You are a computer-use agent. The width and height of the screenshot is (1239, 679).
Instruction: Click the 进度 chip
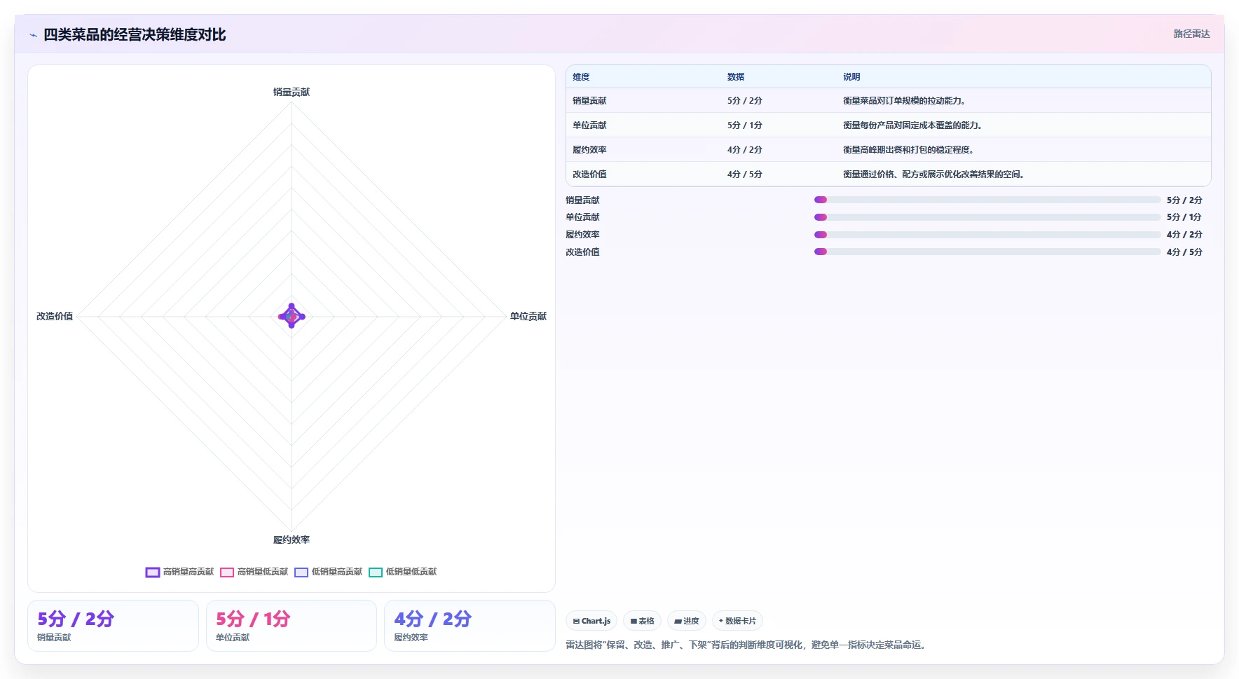pyautogui.click(x=687, y=621)
